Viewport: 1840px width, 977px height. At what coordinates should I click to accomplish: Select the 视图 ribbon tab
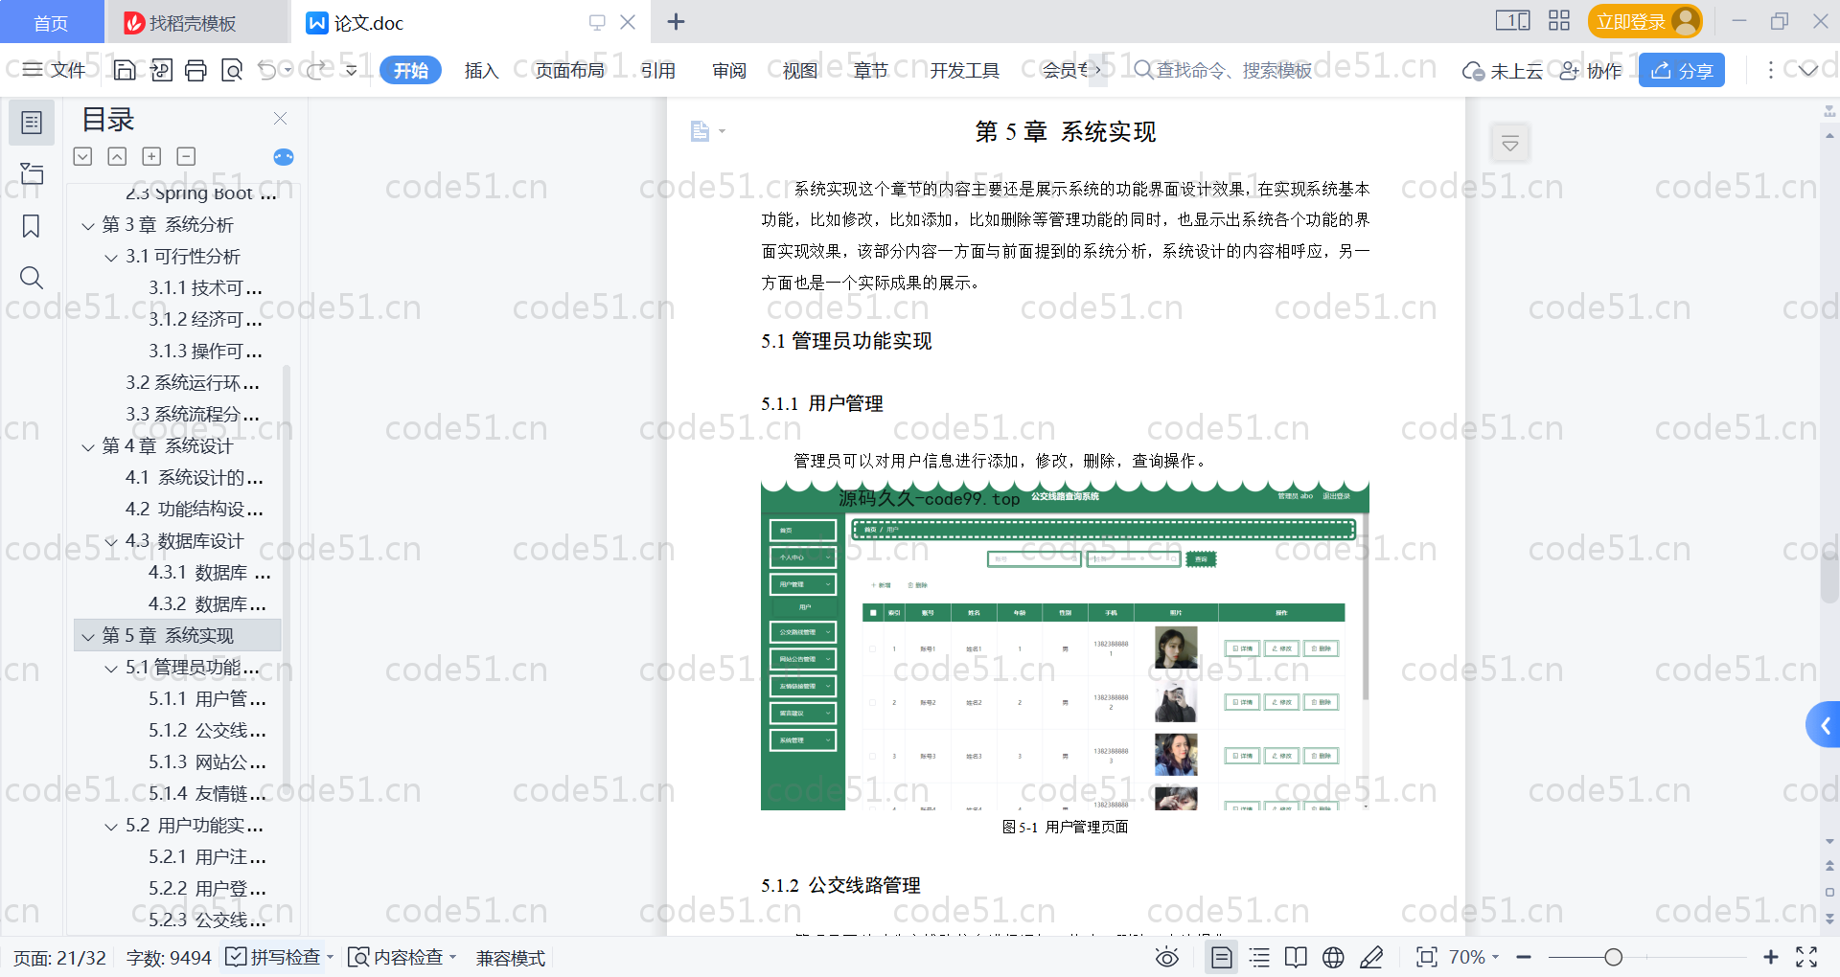[x=800, y=70]
